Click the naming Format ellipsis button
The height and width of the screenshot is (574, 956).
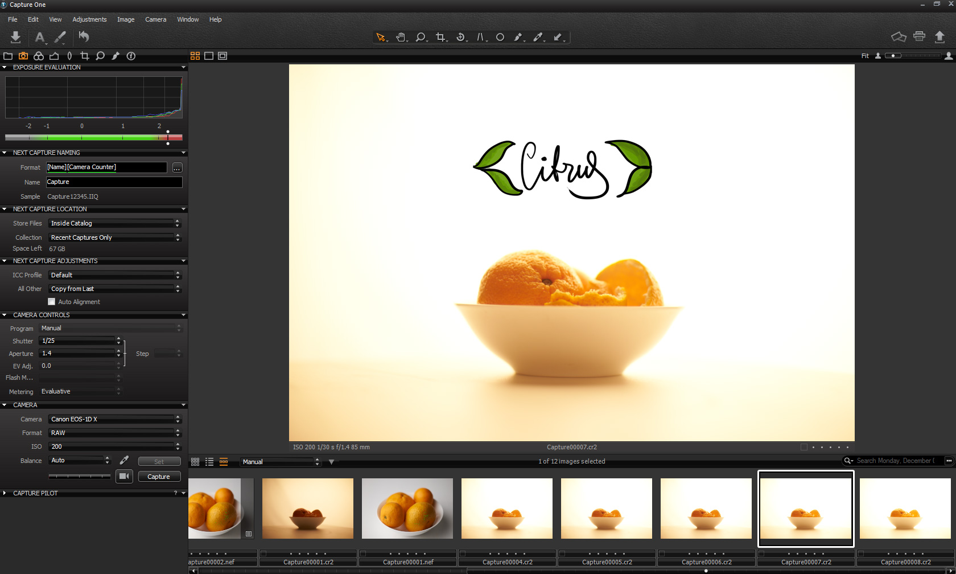pyautogui.click(x=177, y=168)
